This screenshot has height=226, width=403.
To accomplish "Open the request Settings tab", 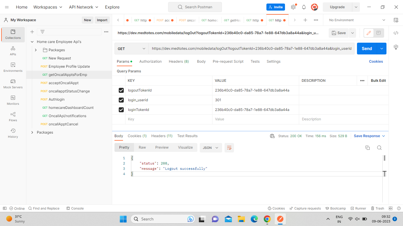I will coord(273,62).
